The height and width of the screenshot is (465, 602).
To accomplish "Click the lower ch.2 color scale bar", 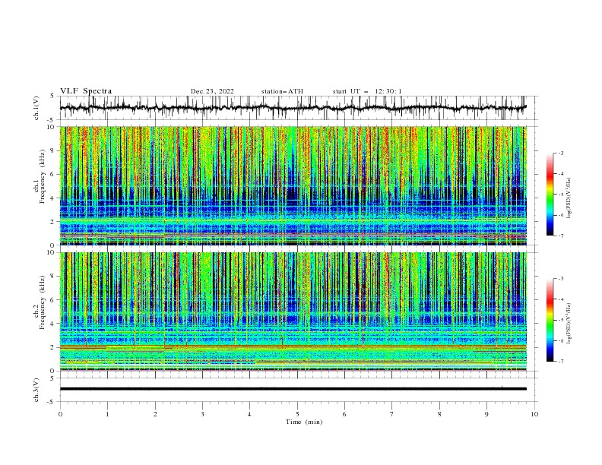I will (x=550, y=320).
